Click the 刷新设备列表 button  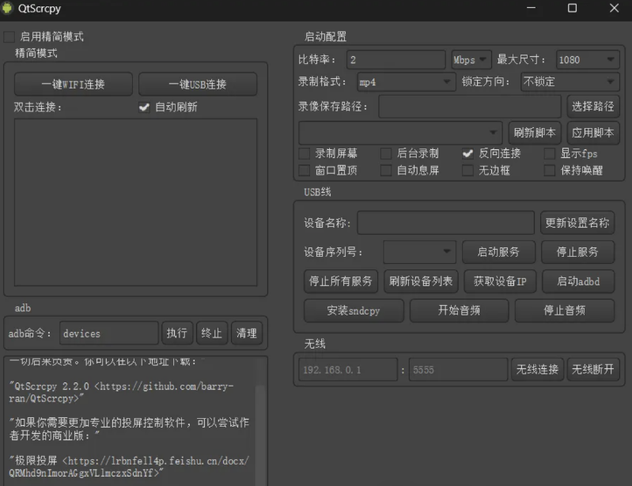421,281
